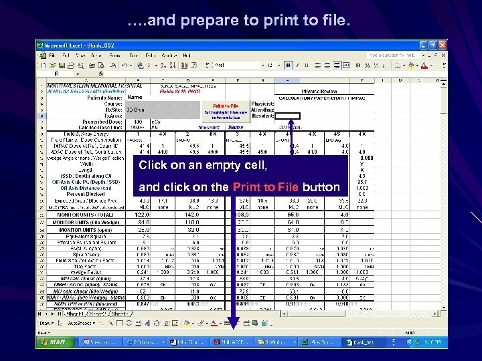Click the Text Box icon in Drawing toolbar
This screenshot has width=482, height=361.
tap(139, 323)
